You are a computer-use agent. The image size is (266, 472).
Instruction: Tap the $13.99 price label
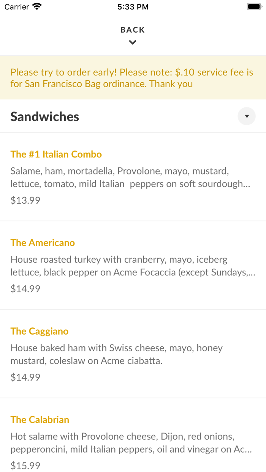(25, 200)
